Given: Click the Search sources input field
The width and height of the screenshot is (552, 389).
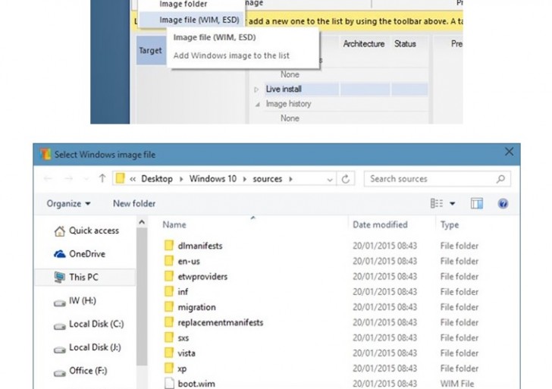Looking at the screenshot, I should point(428,179).
